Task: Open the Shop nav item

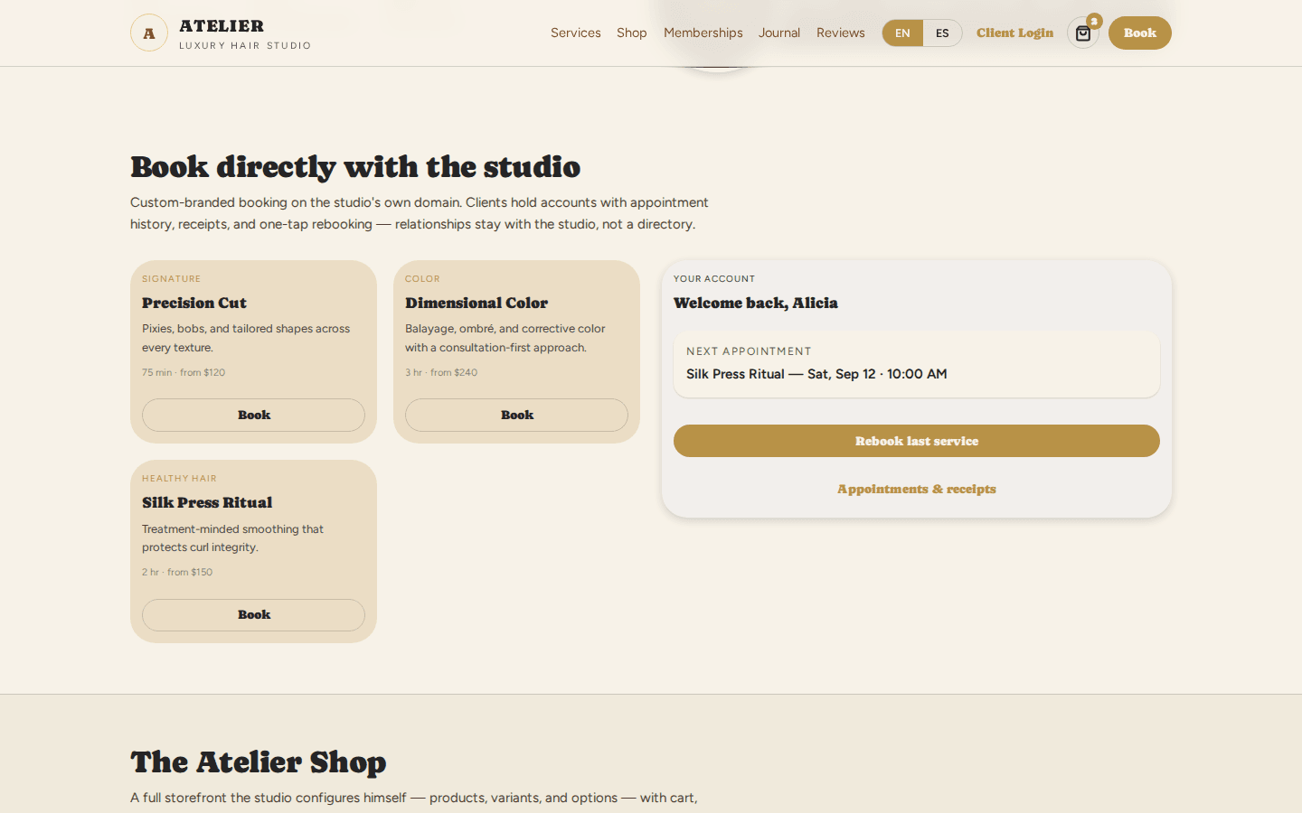Action: click(x=632, y=33)
